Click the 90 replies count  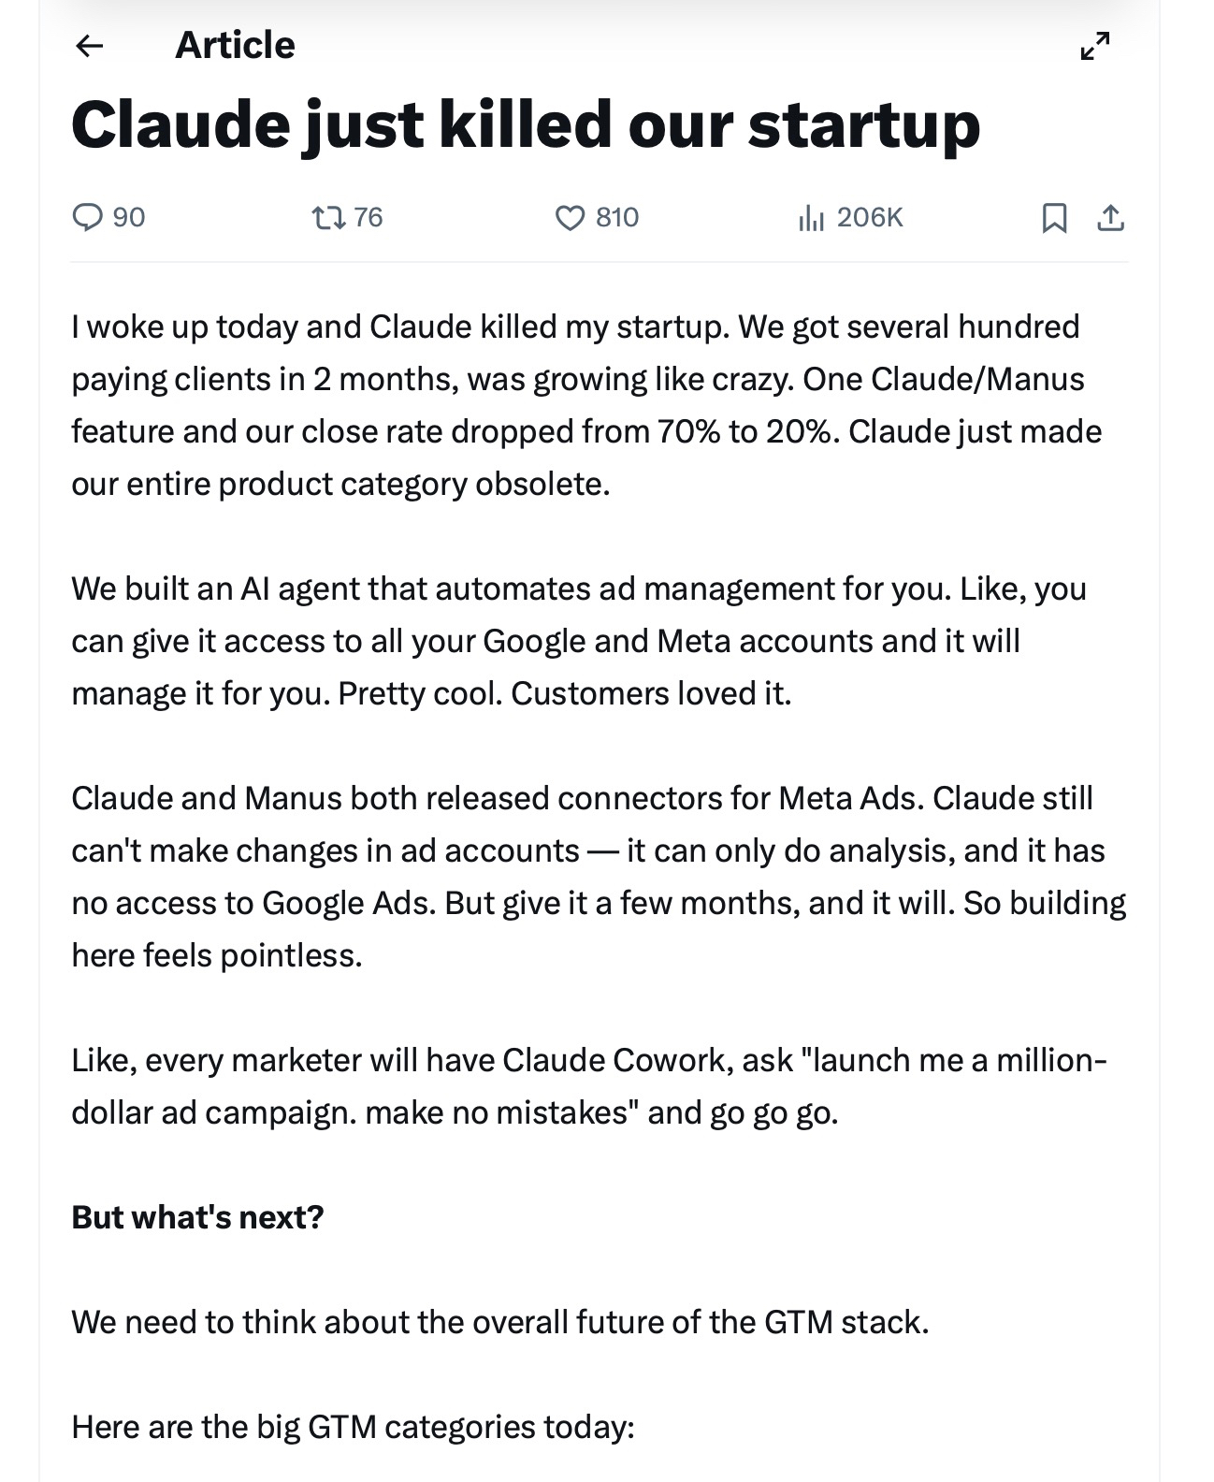coord(129,217)
